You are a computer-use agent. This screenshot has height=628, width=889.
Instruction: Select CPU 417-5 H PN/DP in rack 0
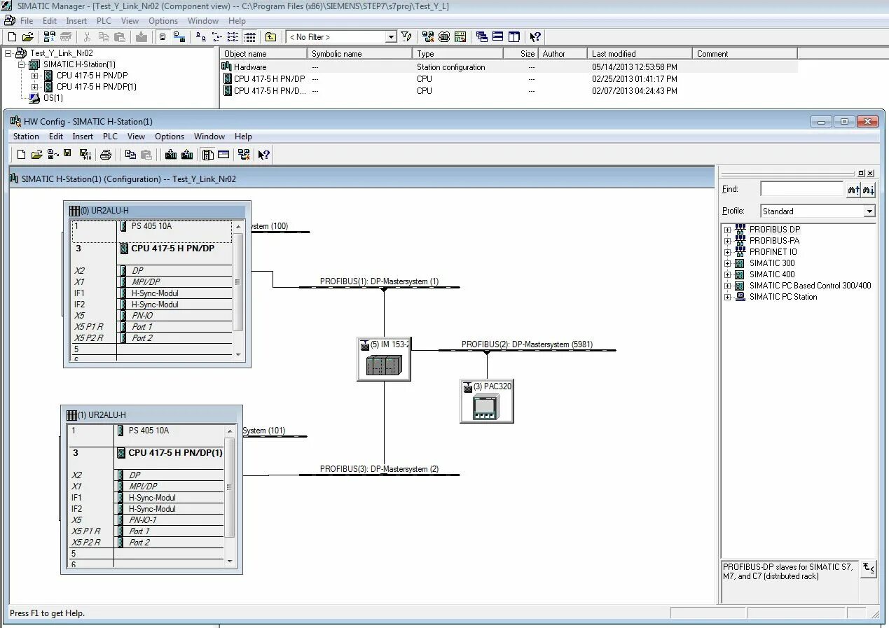[172, 249]
